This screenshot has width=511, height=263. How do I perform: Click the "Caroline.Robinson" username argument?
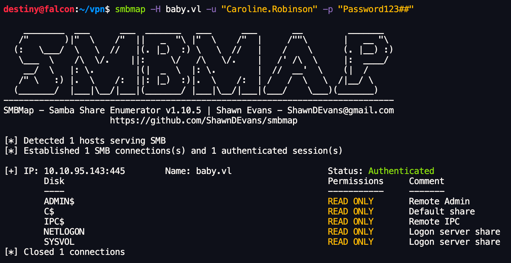tap(270, 9)
